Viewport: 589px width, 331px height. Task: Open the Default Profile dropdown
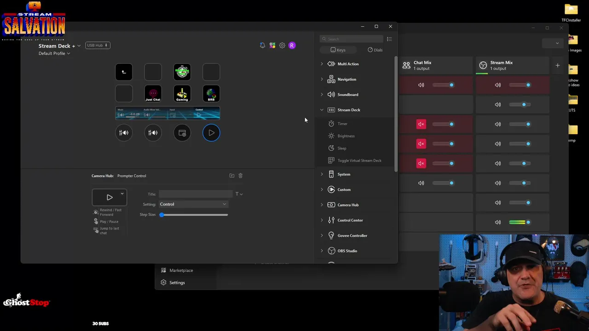coord(54,53)
